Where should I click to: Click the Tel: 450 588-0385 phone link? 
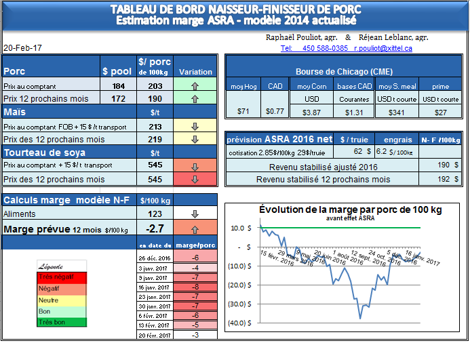click(314, 49)
